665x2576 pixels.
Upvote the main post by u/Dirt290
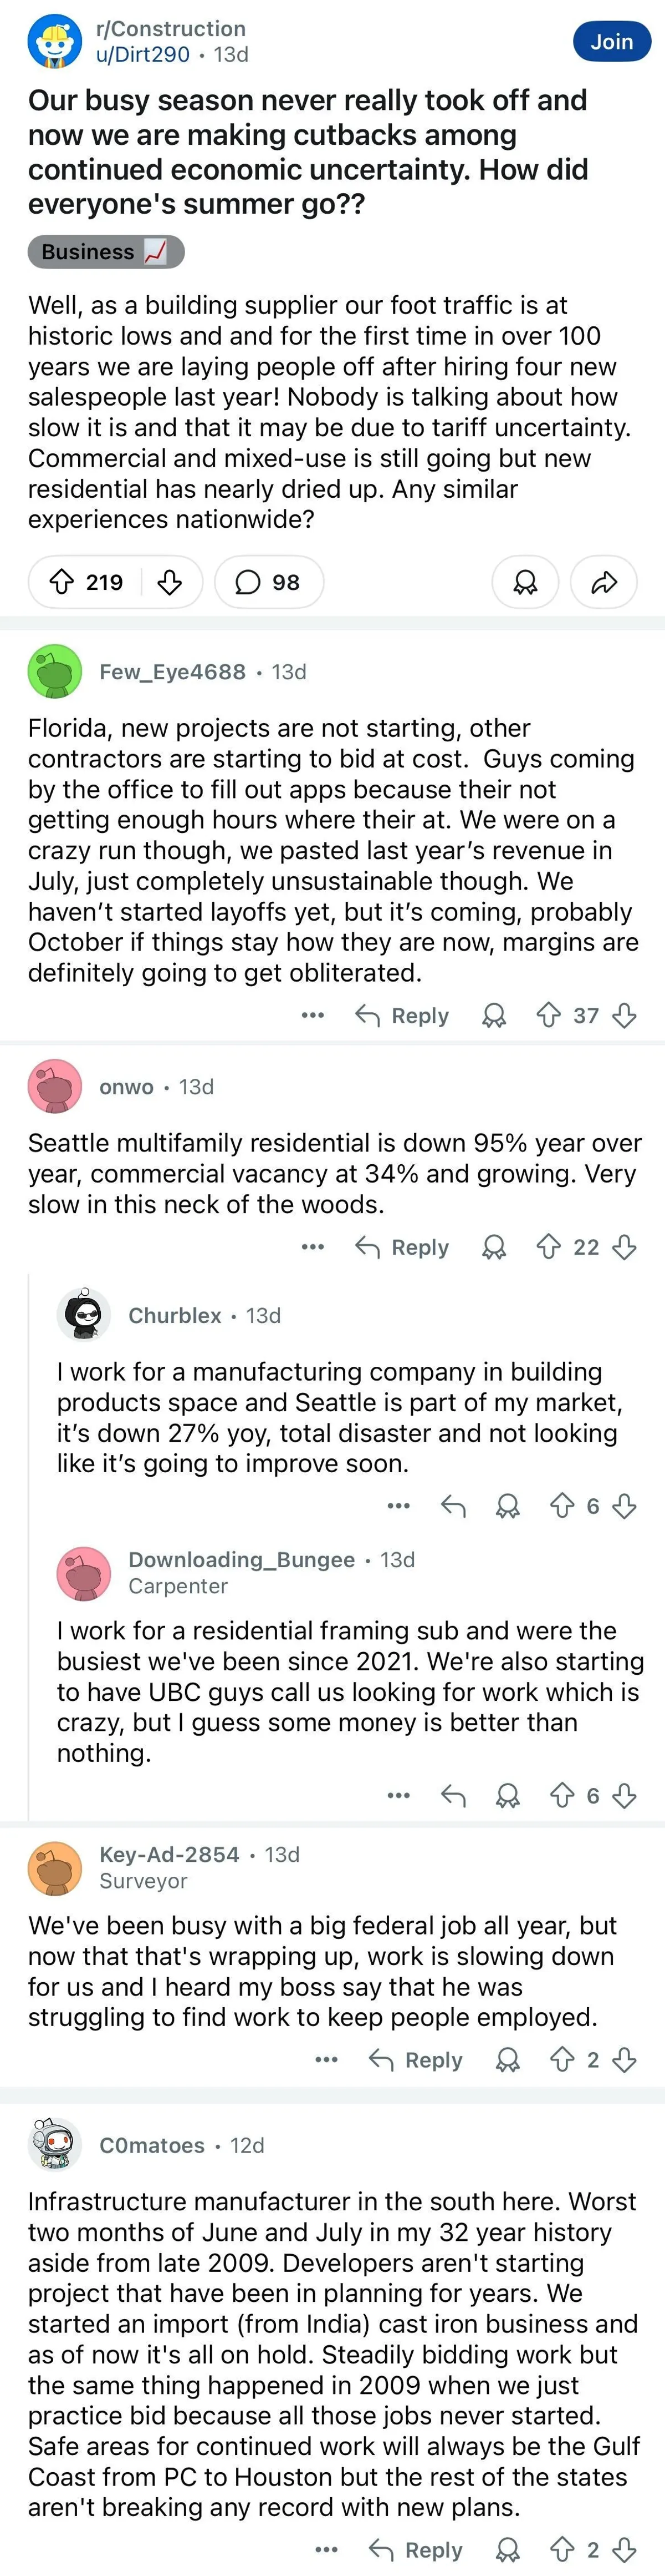click(62, 582)
